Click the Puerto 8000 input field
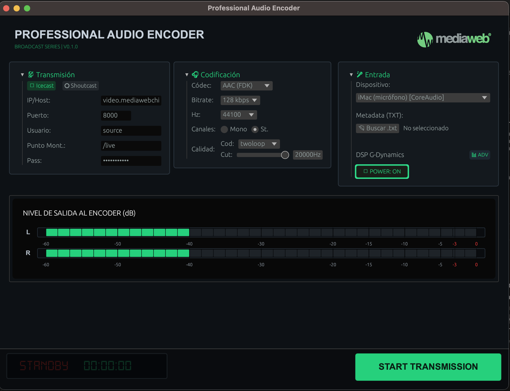The height and width of the screenshot is (391, 510). pyautogui.click(x=116, y=115)
